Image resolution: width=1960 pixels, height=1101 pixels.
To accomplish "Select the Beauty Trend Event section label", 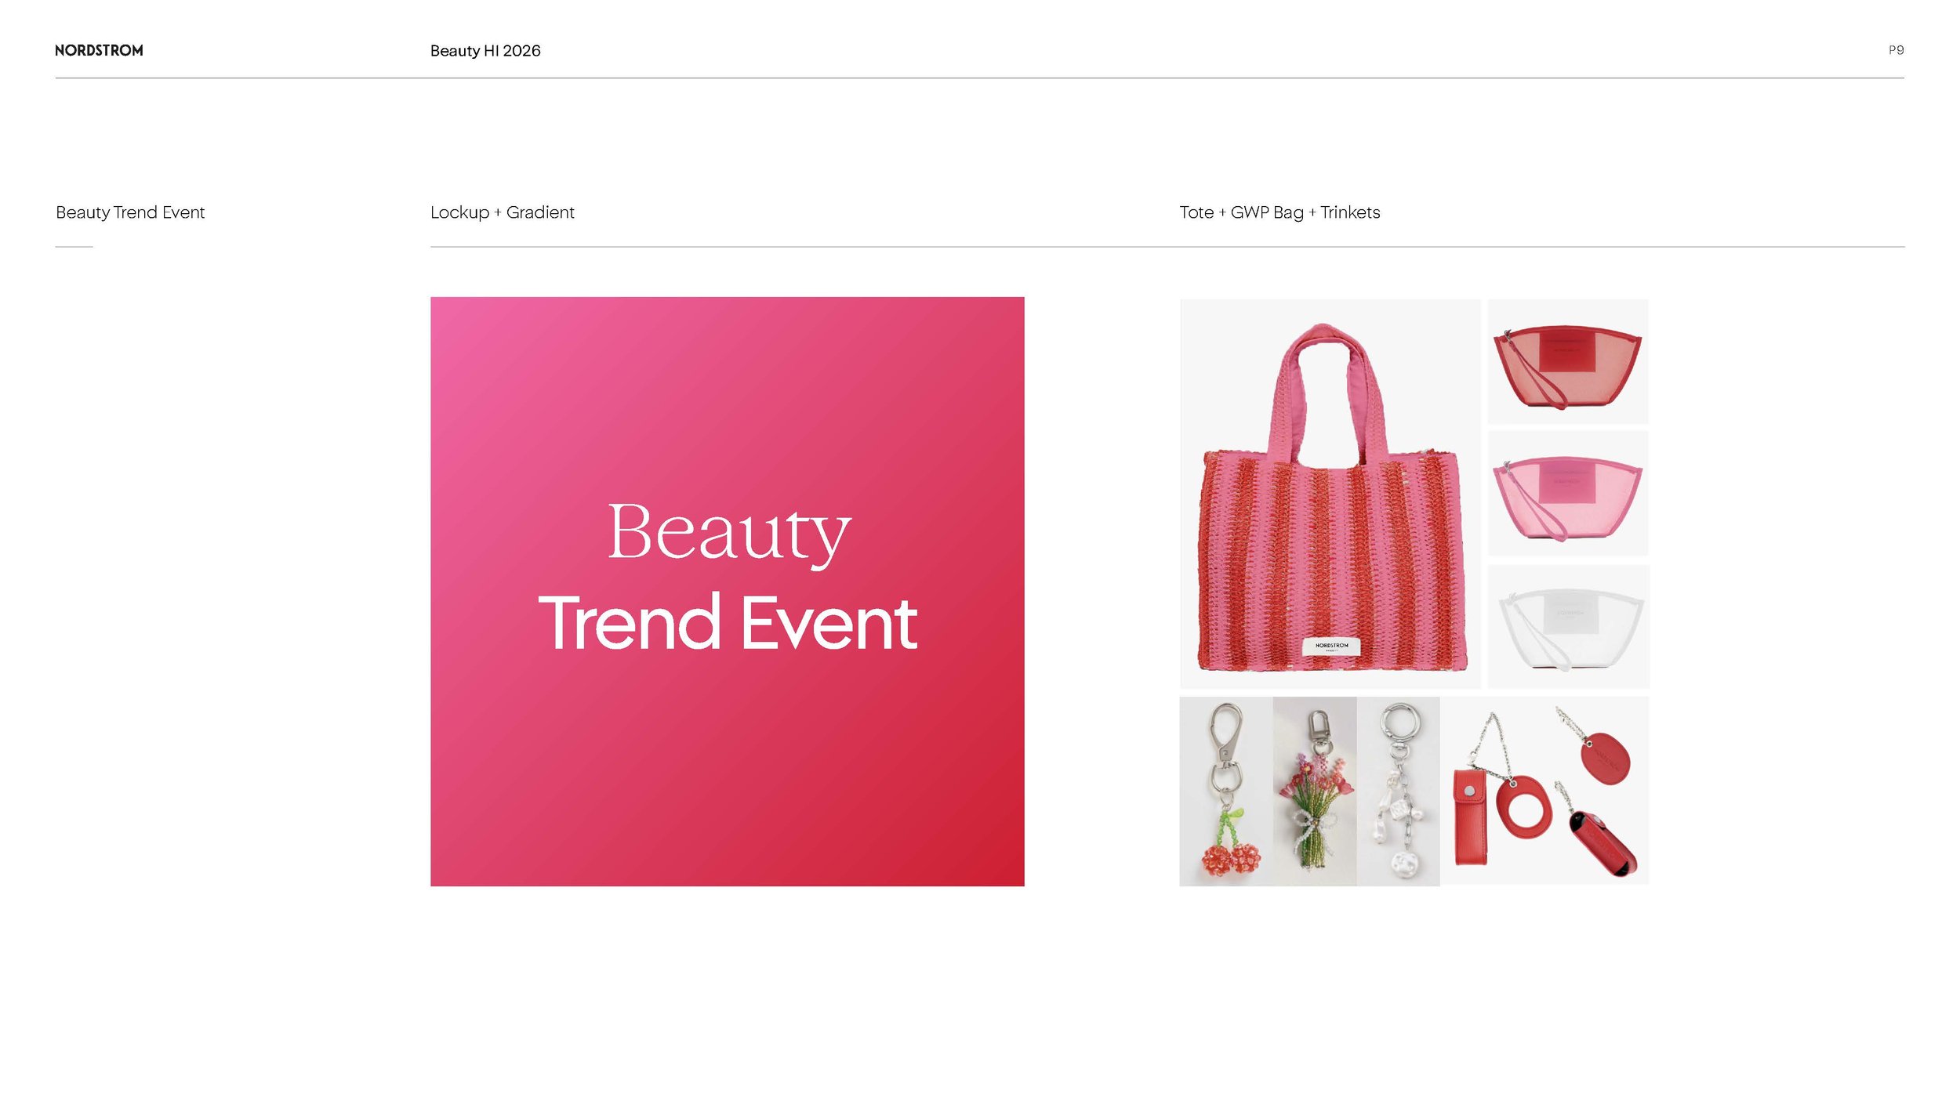I will 130,212.
